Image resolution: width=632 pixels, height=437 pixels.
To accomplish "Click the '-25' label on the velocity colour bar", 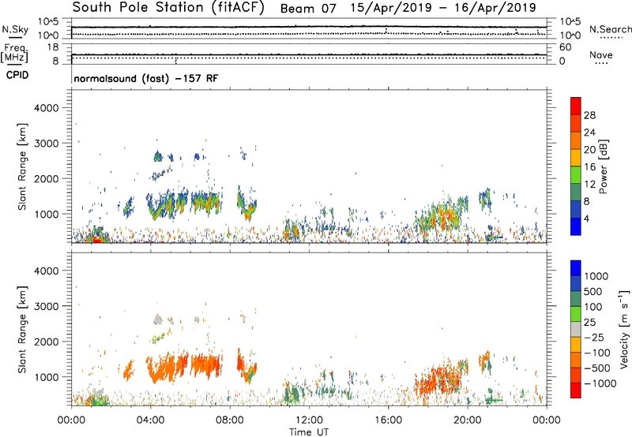I will [x=592, y=338].
